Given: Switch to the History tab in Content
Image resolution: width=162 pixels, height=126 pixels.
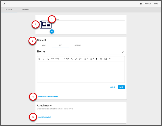Looking at the screenshot, I should pos(78,45).
